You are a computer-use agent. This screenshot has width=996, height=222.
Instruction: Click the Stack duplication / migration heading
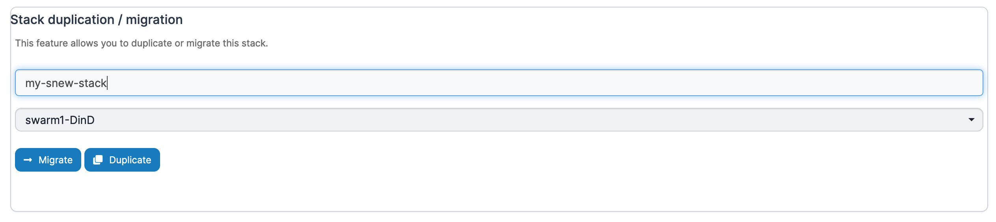pyautogui.click(x=97, y=20)
